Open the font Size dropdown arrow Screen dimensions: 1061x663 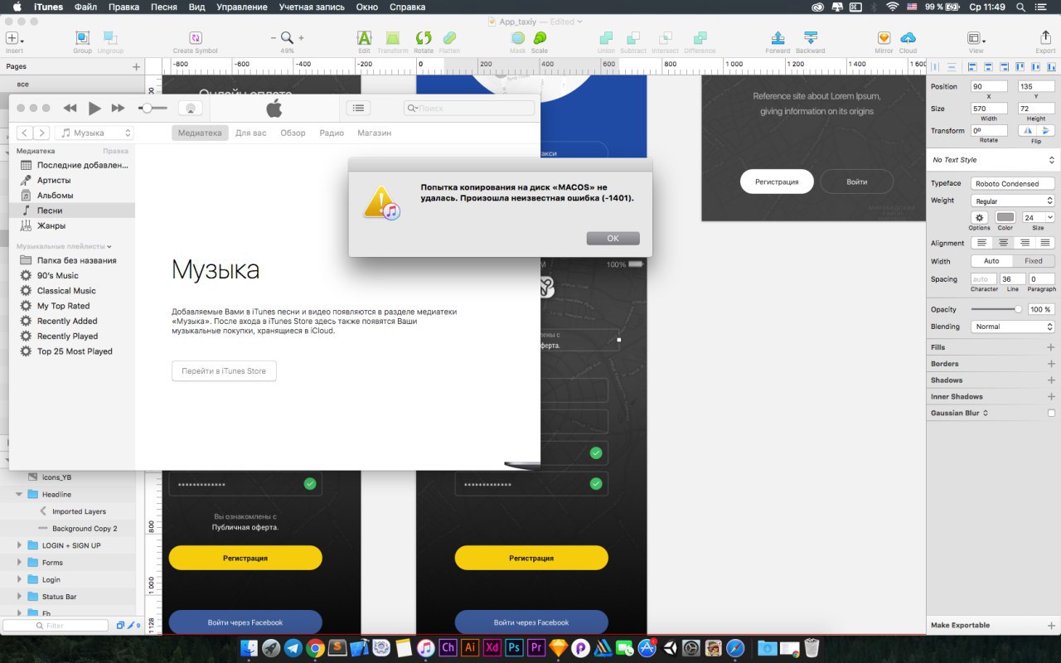tap(1050, 217)
